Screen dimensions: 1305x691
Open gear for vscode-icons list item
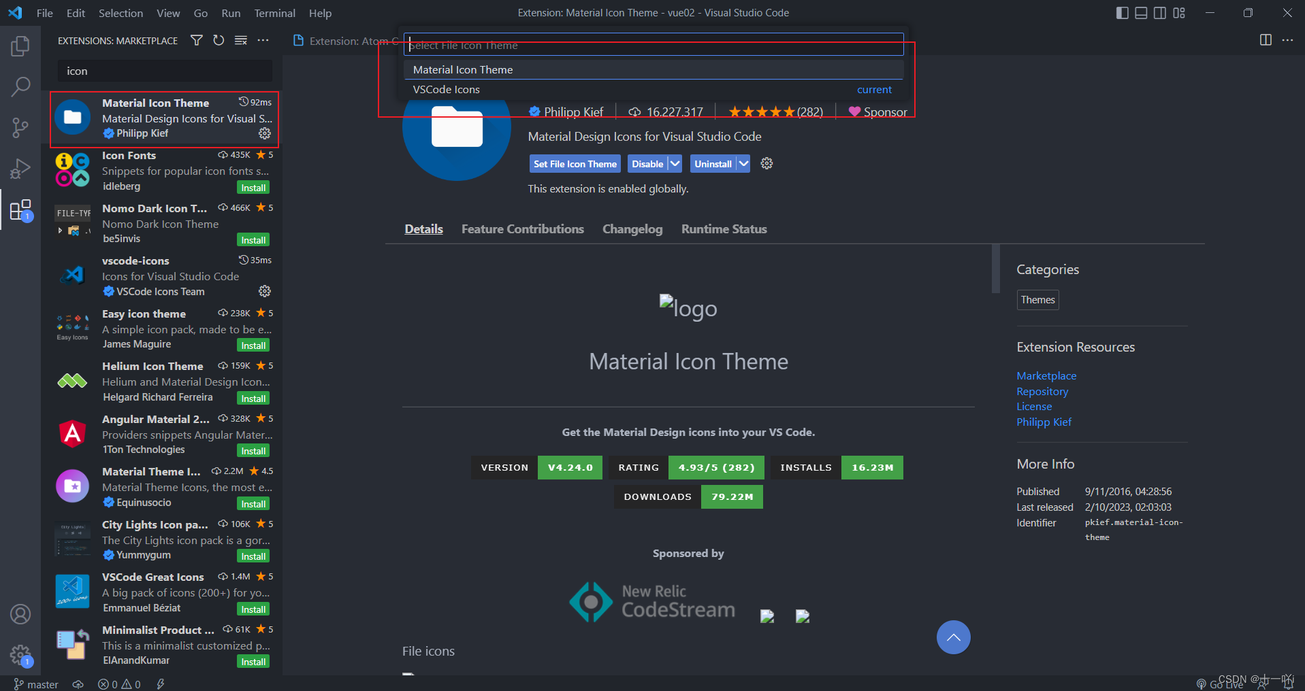(265, 291)
